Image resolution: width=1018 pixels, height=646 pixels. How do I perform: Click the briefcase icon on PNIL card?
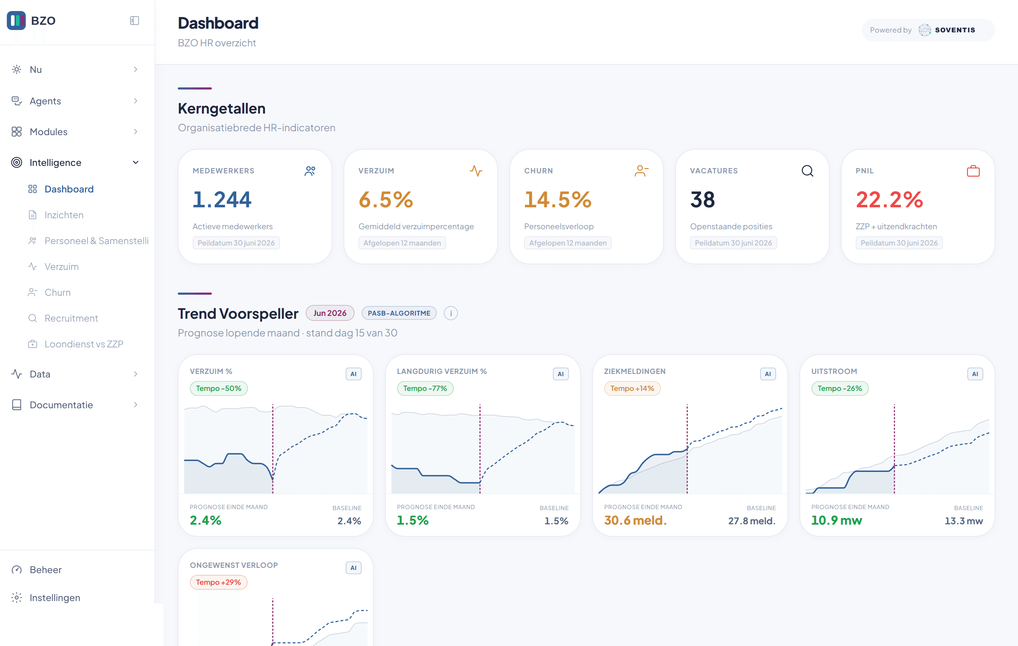pyautogui.click(x=973, y=171)
